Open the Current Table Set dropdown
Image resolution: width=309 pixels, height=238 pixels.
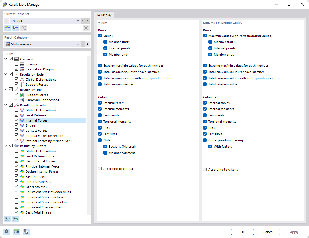click(78, 20)
